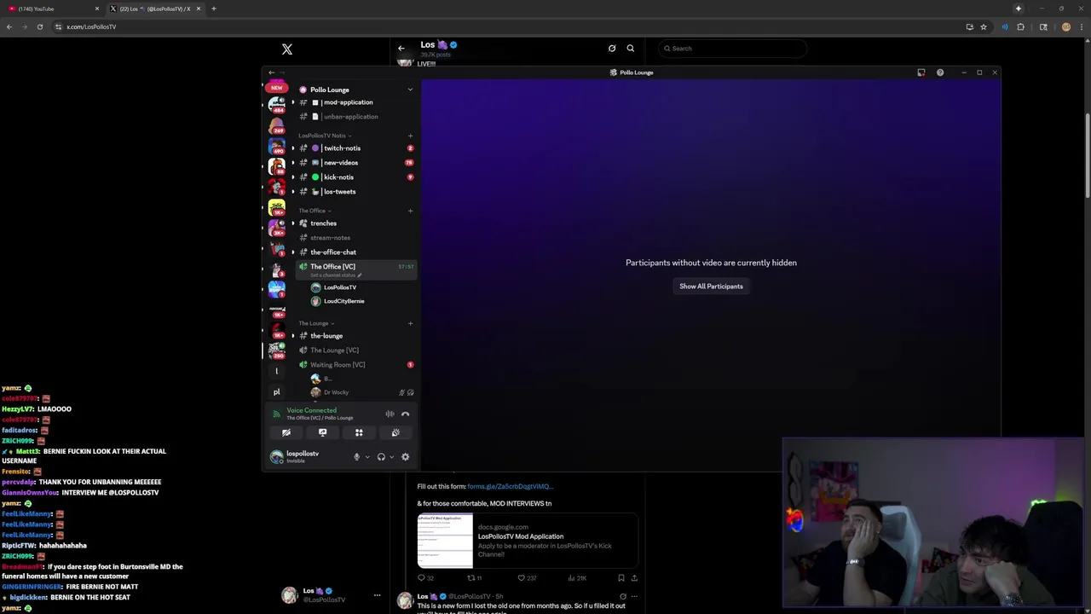
Task: Open the stream-notes channel
Action: (355, 238)
